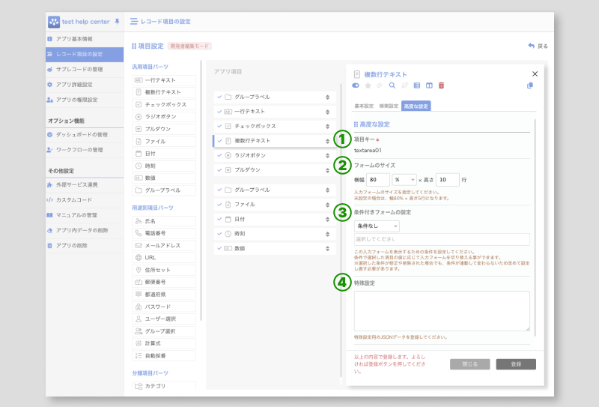Viewport: 599px width, 407px height.
Task: Open the % width unit dropdown
Action: [404, 180]
